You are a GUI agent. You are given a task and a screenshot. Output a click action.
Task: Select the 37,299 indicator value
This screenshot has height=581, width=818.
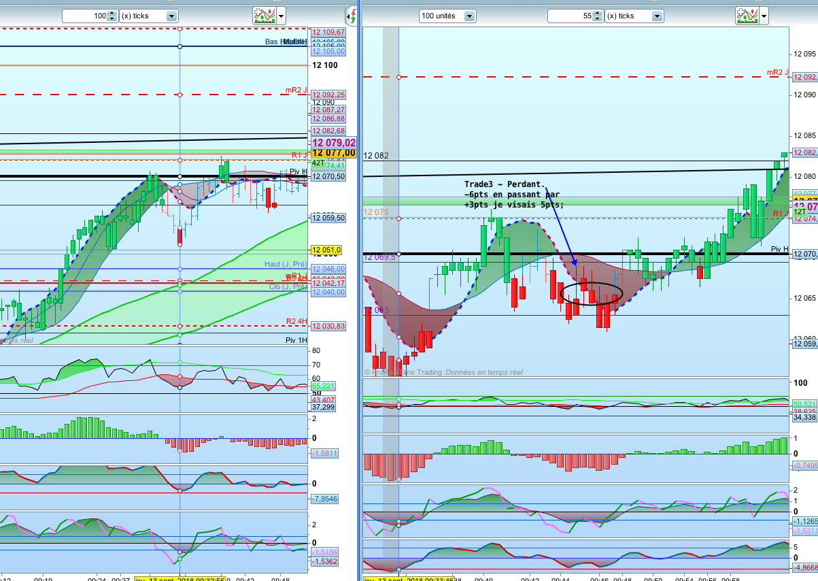pos(324,407)
